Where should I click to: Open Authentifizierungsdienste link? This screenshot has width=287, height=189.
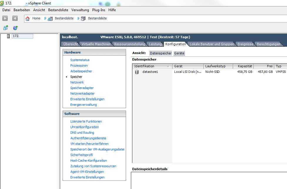click(x=88, y=138)
